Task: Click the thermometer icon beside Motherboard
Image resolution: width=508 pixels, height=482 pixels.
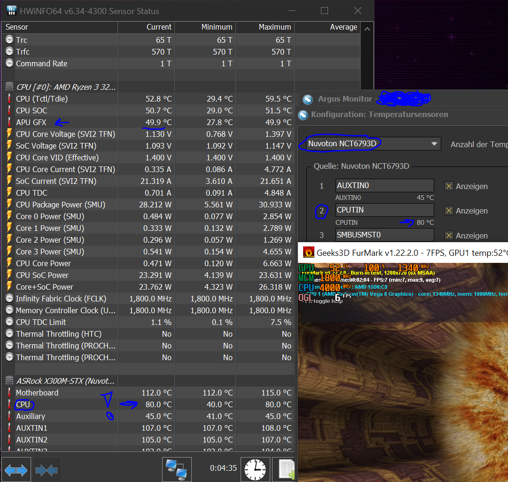Action: (x=9, y=393)
